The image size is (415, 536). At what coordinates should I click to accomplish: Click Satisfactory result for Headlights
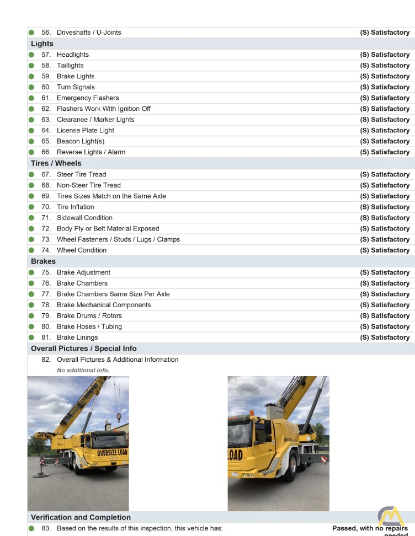[x=385, y=55]
